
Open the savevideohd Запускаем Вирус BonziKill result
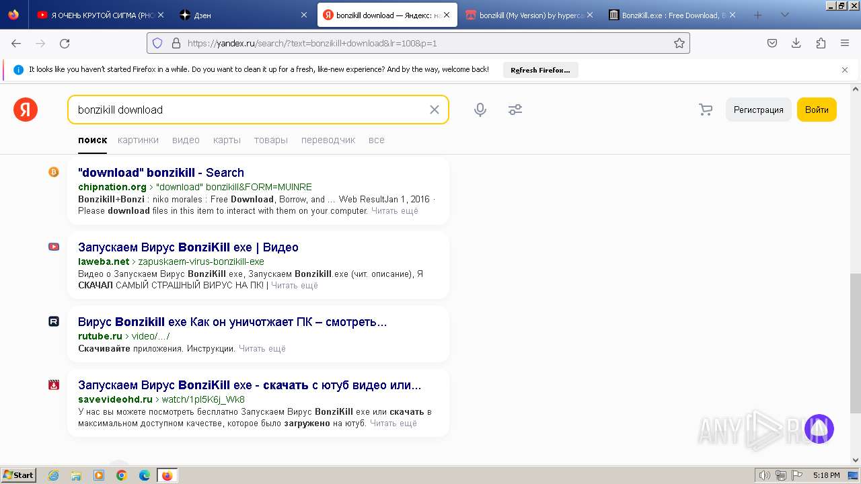pyautogui.click(x=250, y=385)
